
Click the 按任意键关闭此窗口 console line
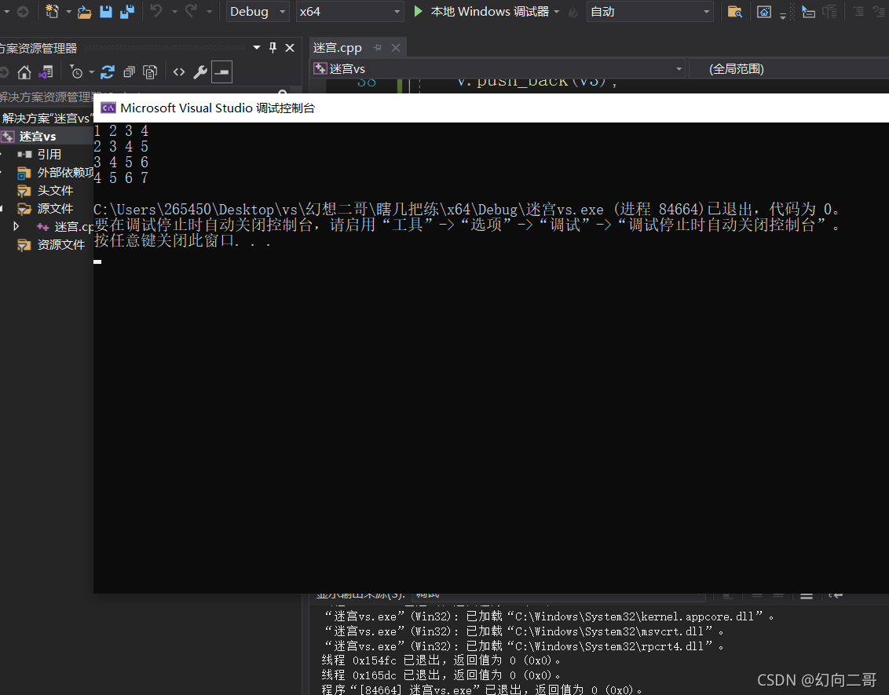[x=182, y=240]
